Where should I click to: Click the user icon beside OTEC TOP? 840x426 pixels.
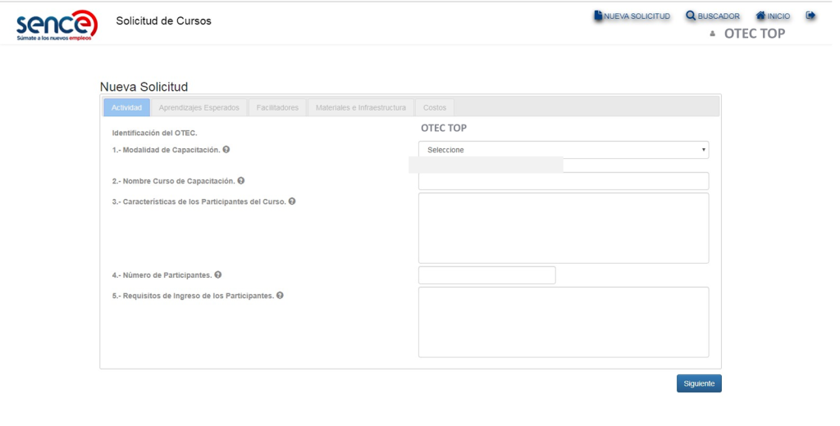pyautogui.click(x=713, y=34)
